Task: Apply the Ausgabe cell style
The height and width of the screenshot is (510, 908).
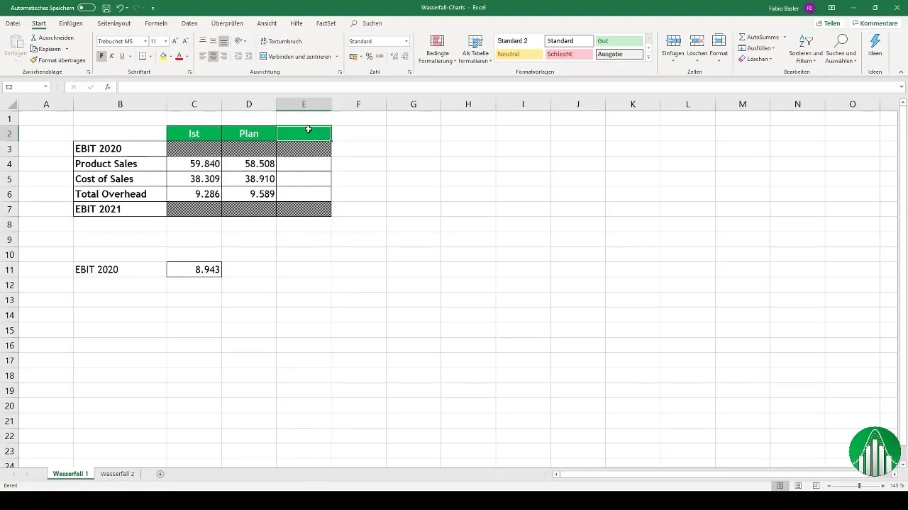Action: 619,54
